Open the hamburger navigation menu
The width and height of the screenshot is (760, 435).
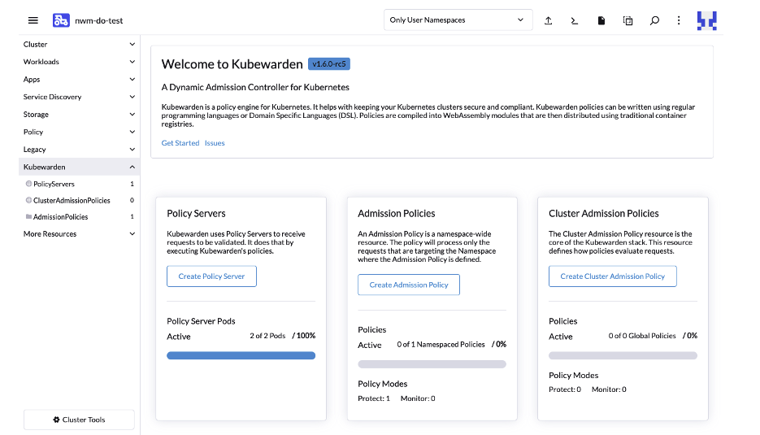pos(33,20)
